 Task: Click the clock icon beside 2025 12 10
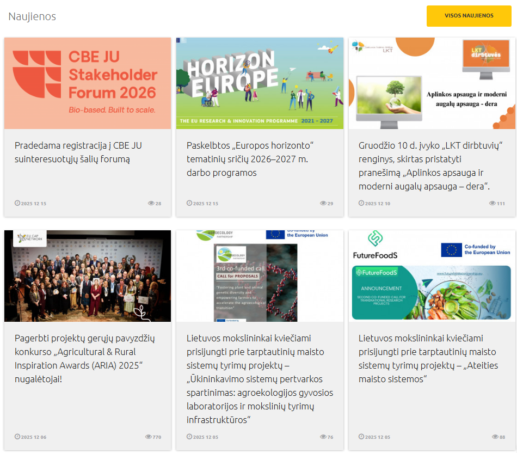click(x=361, y=203)
